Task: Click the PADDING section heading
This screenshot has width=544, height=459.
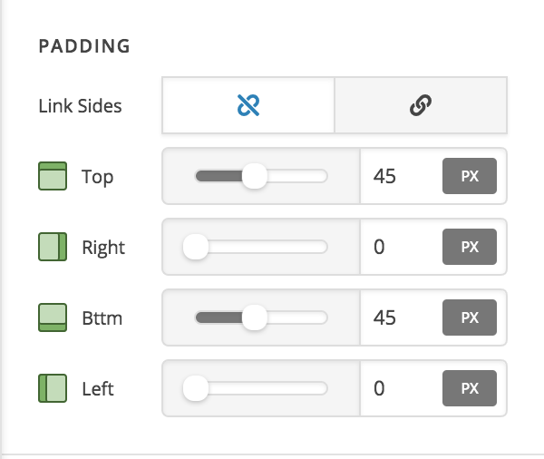Action: coord(84,45)
